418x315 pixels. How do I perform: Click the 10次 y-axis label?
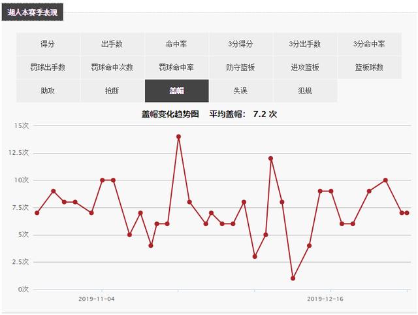(x=22, y=180)
